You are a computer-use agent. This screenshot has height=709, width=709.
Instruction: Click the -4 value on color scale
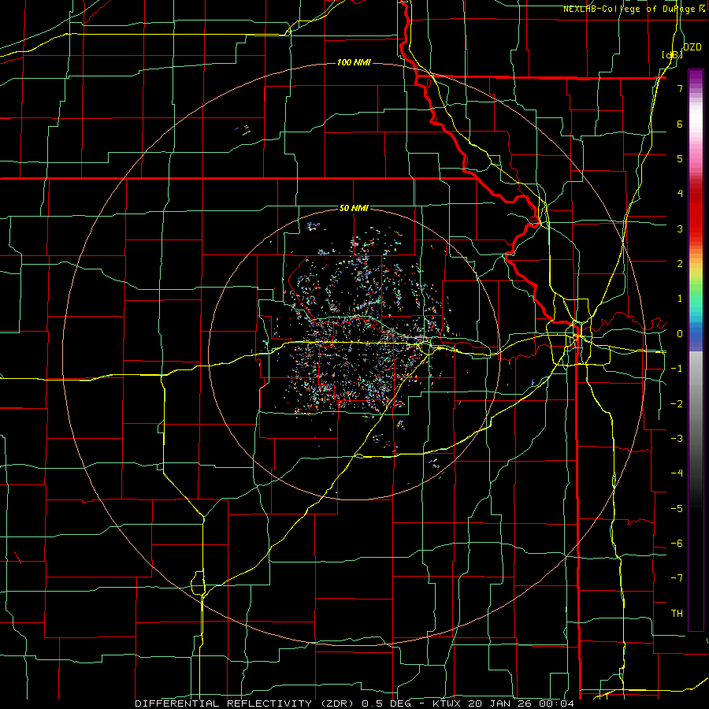(677, 473)
